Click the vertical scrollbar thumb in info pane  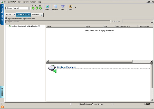coord(151,77)
